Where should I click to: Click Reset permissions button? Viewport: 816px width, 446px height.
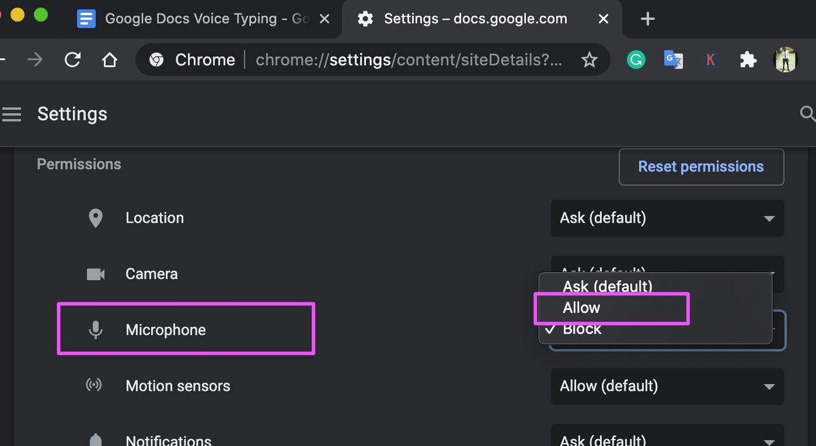[x=701, y=166]
